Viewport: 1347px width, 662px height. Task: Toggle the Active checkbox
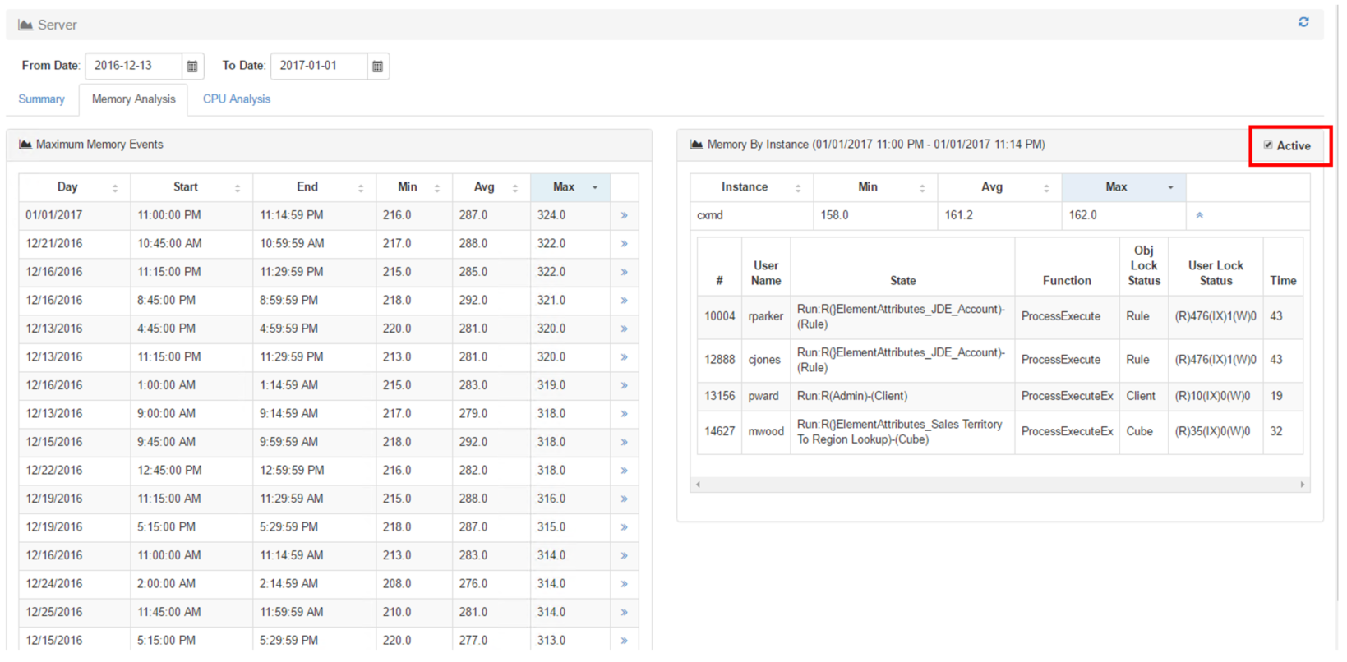click(1268, 145)
